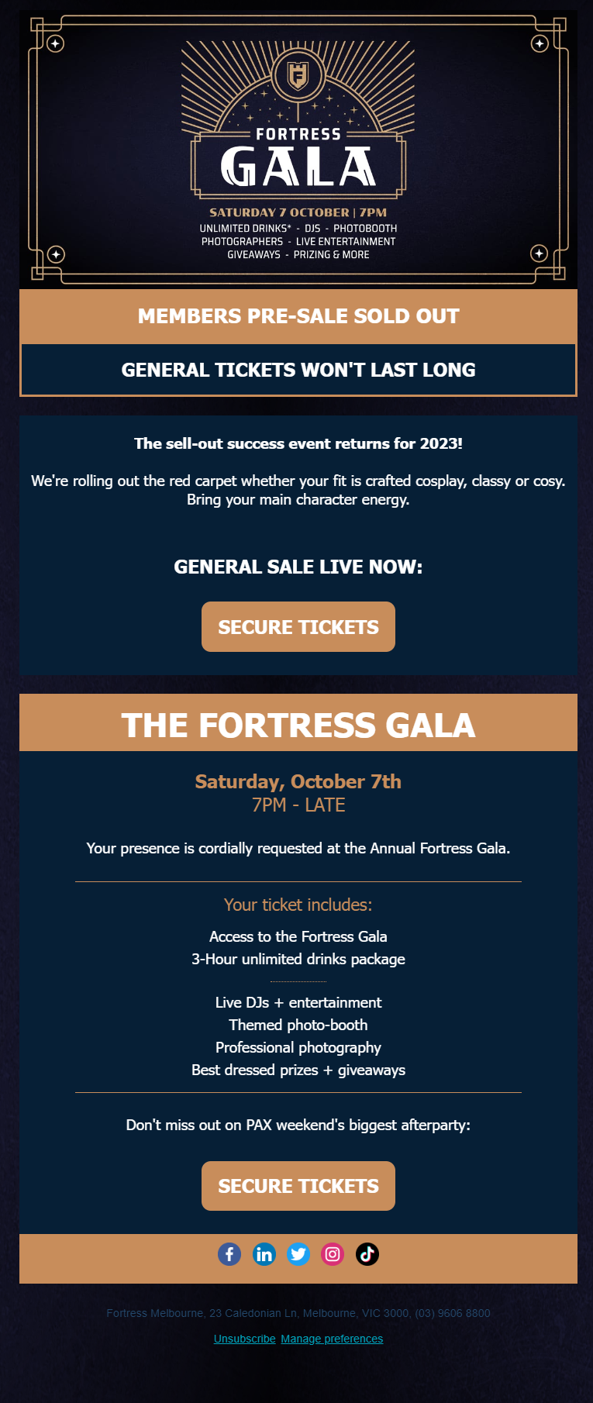Click the top-right star ornament in banner
593x1403 pixels.
tap(540, 43)
